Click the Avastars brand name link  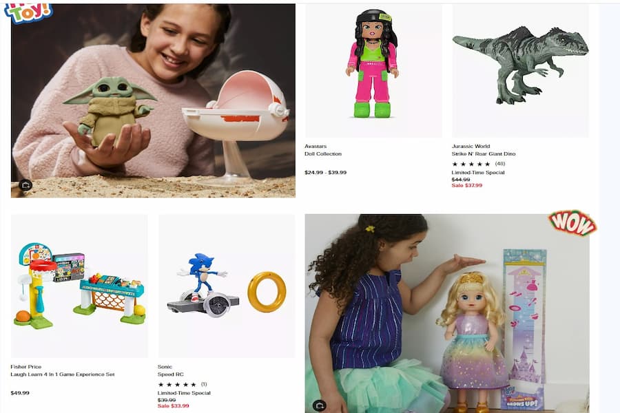click(316, 146)
